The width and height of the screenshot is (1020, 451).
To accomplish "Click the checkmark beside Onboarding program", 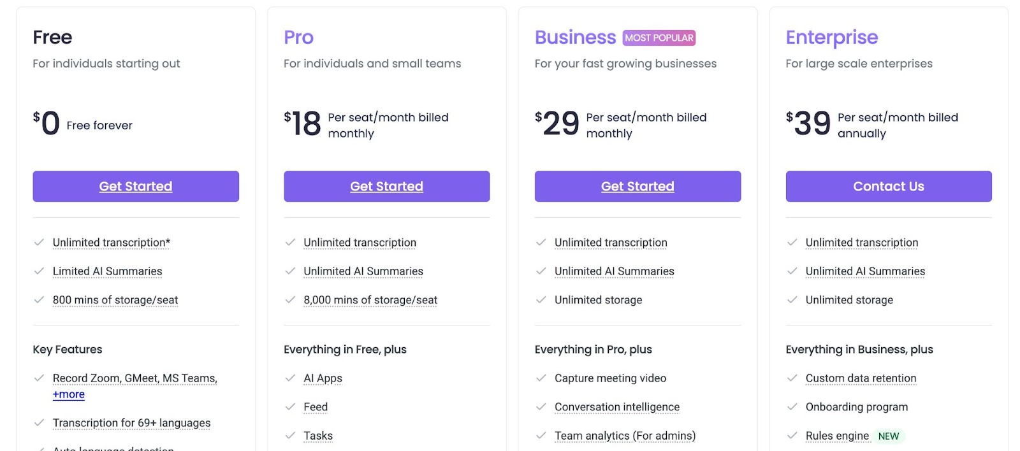I will tap(792, 407).
